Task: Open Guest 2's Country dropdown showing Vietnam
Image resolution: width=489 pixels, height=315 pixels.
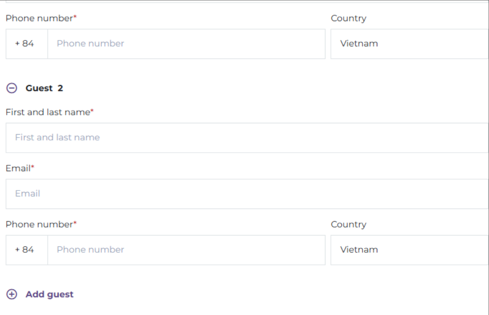Action: pyautogui.click(x=409, y=250)
